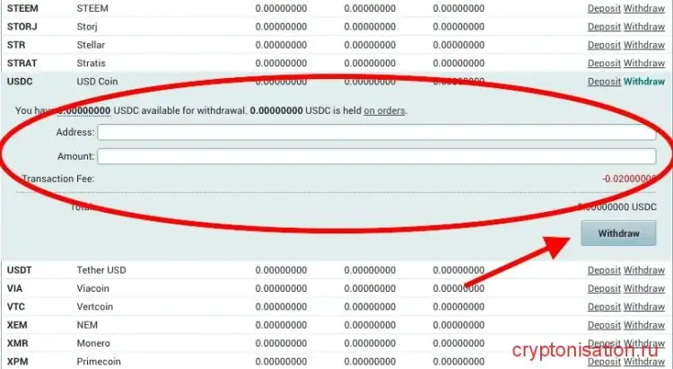
Task: Open Withdraw link for Tether USD
Action: click(x=643, y=270)
